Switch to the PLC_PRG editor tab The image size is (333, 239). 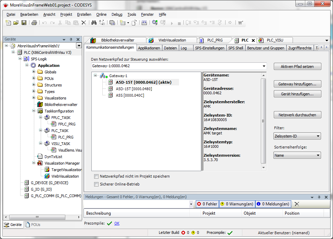[215, 40]
